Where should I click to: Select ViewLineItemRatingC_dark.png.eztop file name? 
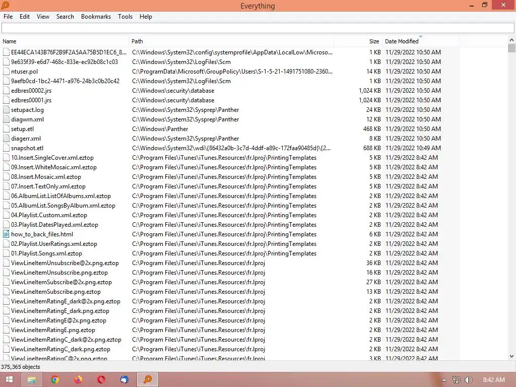click(60, 349)
